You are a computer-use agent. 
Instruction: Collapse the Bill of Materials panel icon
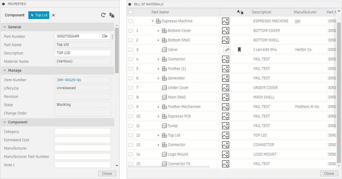tap(130, 4)
